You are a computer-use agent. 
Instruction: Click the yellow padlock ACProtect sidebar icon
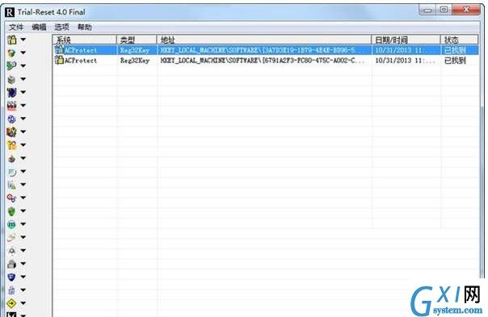pyautogui.click(x=12, y=40)
